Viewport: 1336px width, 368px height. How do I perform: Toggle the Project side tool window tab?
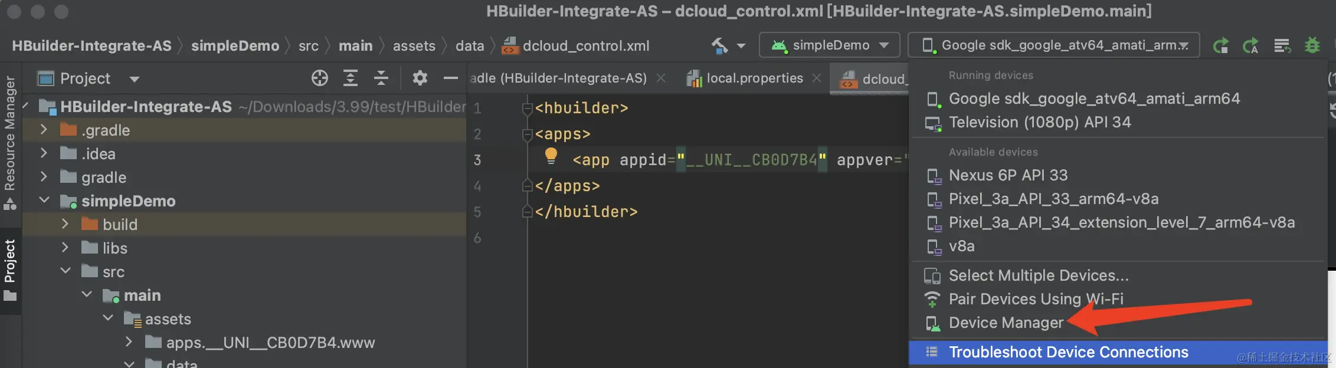click(10, 270)
